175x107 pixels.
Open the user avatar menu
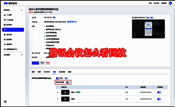[x=170, y=3]
